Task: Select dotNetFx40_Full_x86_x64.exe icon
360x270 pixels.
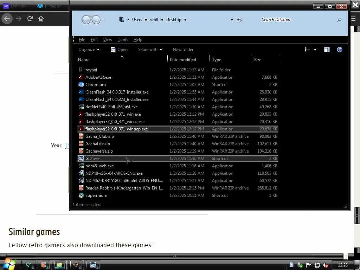Action: [81, 107]
